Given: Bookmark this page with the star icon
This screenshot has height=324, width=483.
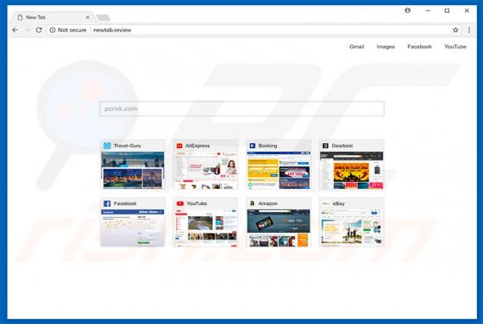Looking at the screenshot, I should pos(455,30).
